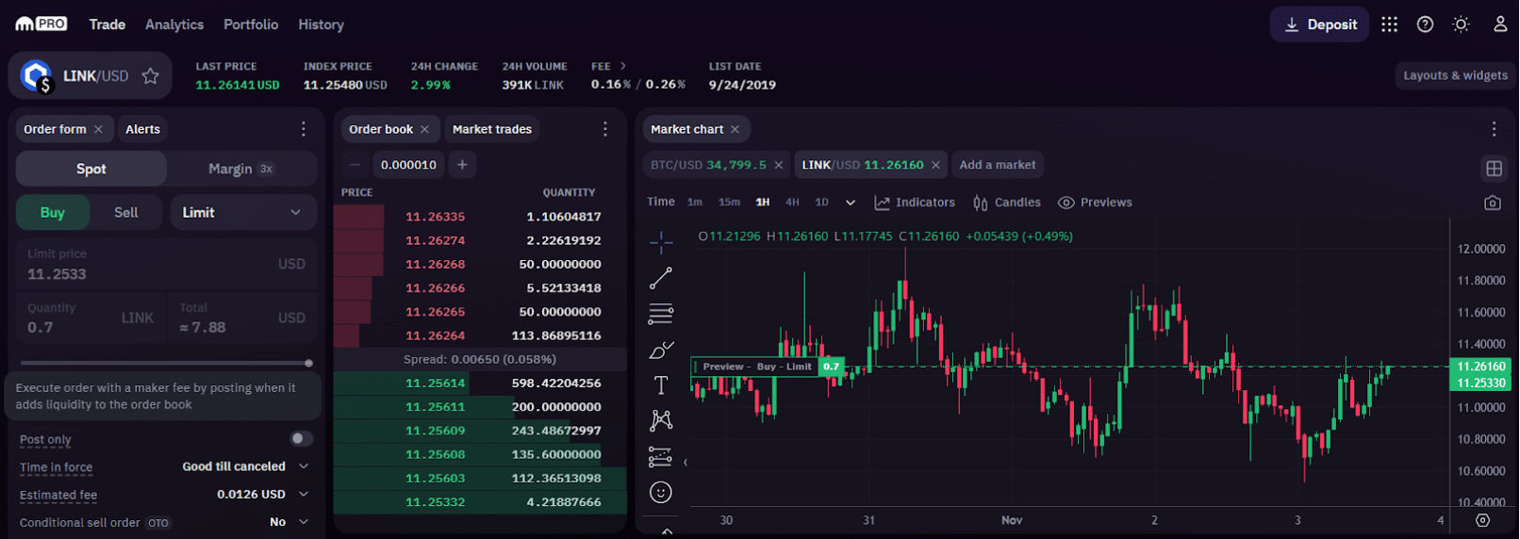Switch to the Alerts tab

(143, 129)
